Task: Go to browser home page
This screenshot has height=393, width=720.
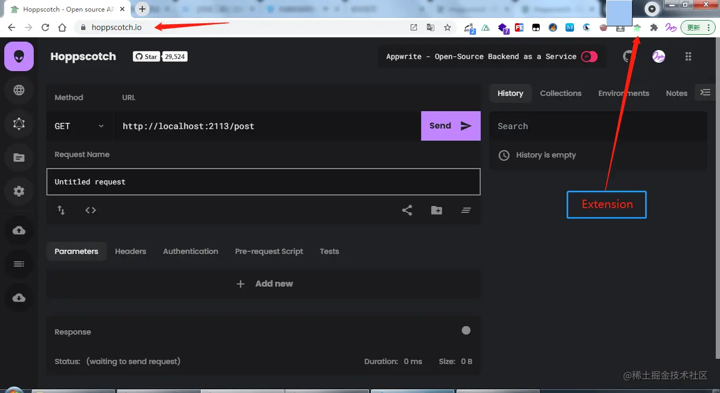Action: pos(62,27)
